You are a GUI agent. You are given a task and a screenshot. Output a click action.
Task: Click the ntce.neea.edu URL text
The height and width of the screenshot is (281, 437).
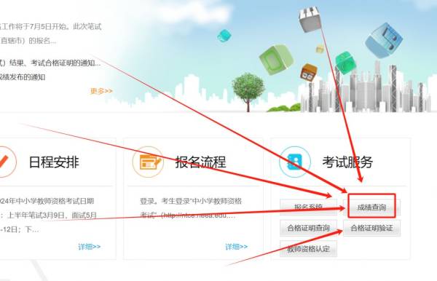point(200,215)
